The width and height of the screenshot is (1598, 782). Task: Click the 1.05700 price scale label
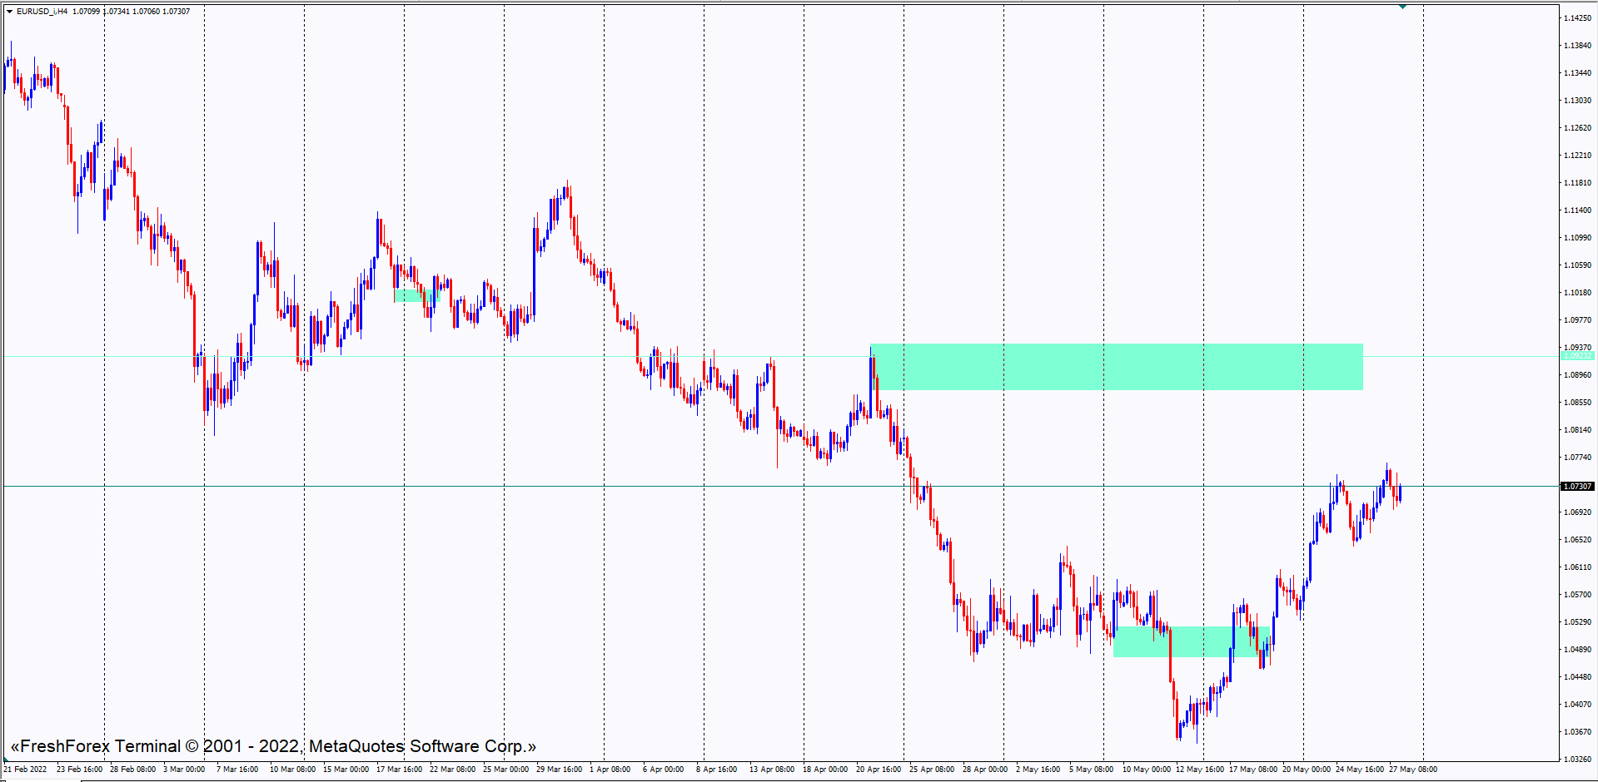(x=1576, y=594)
